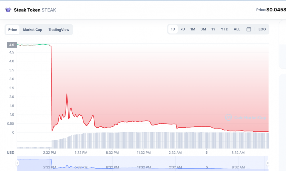The height and width of the screenshot is (171, 286).
Task: Select the 7D time range
Action: pos(182,29)
